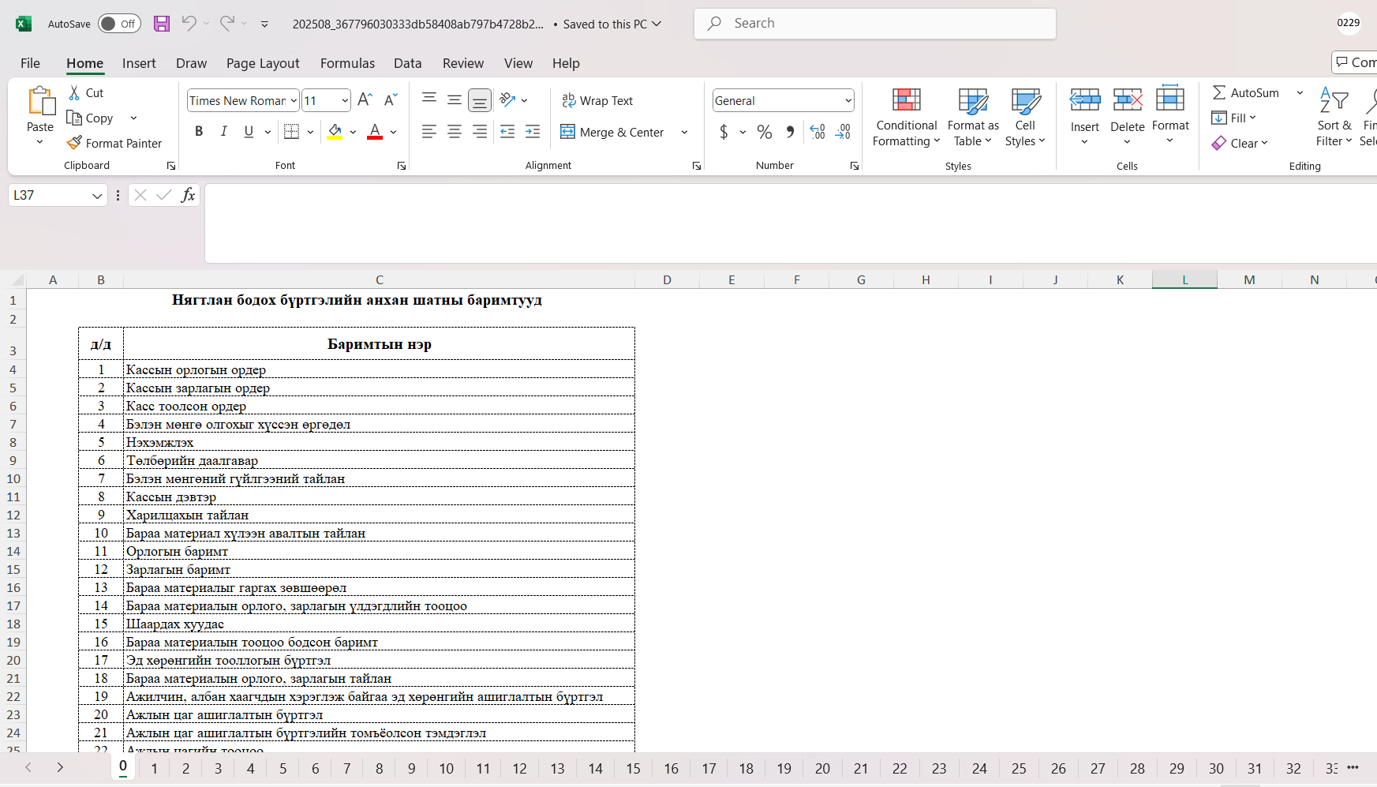Apply comma style

(790, 132)
